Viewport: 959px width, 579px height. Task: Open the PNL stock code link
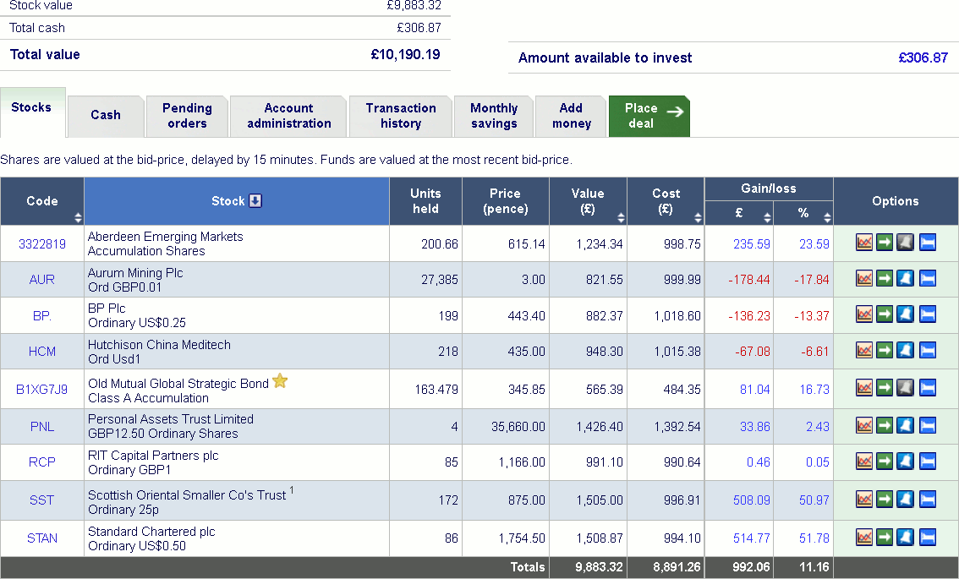(42, 426)
